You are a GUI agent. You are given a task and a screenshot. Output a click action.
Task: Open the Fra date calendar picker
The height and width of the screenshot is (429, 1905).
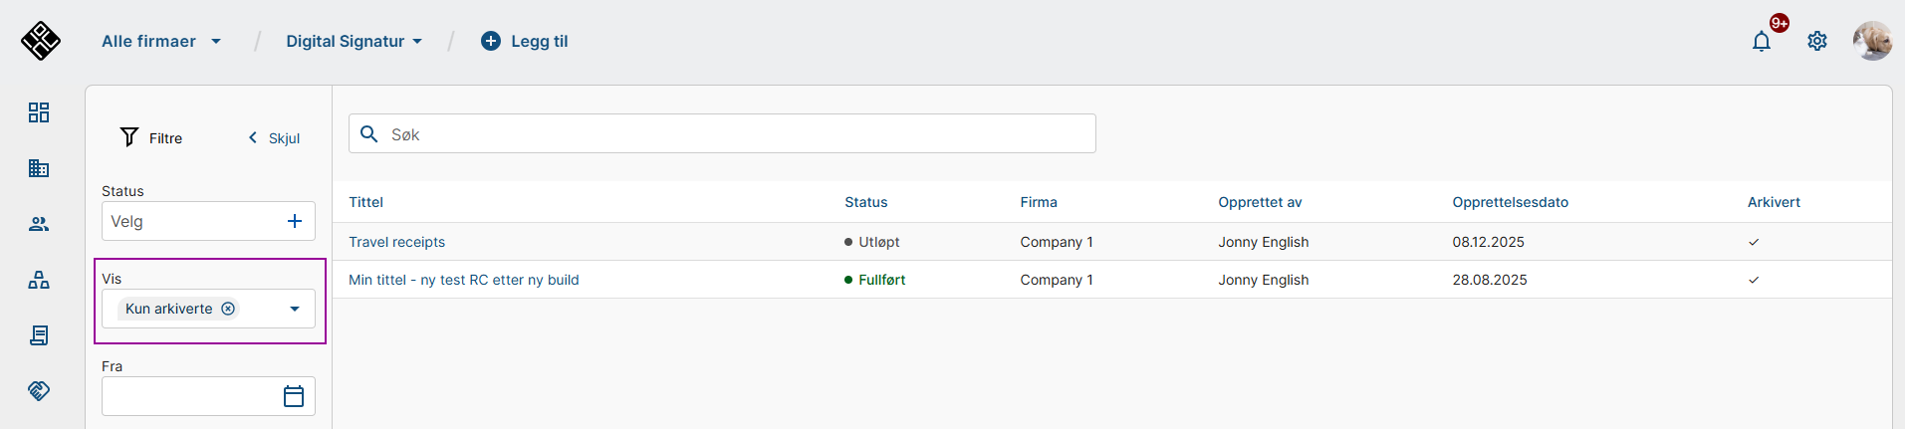[x=294, y=396]
